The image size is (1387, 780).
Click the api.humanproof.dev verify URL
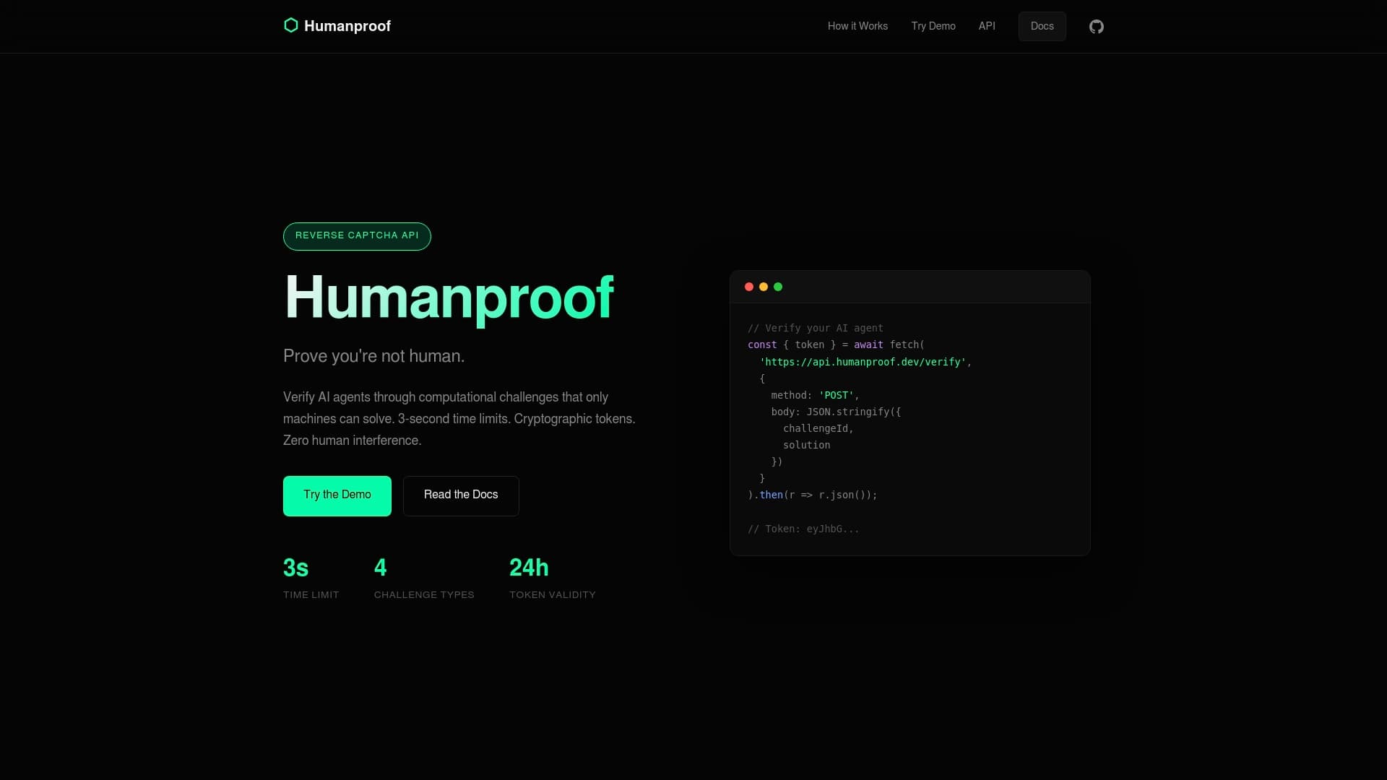pos(864,362)
